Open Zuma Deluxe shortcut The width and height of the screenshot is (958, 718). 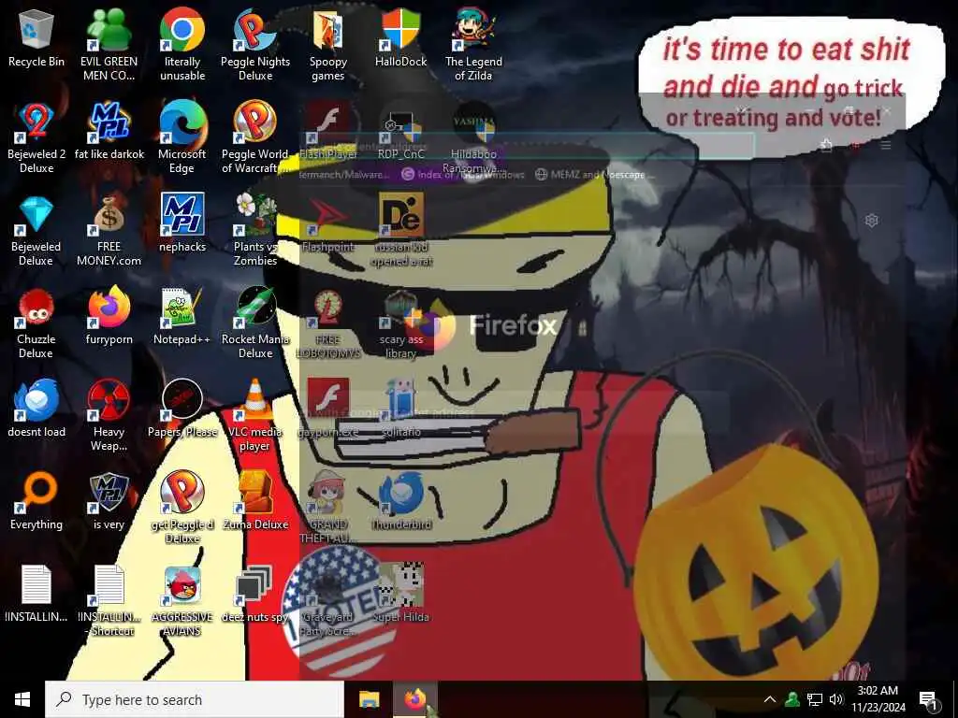point(255,501)
